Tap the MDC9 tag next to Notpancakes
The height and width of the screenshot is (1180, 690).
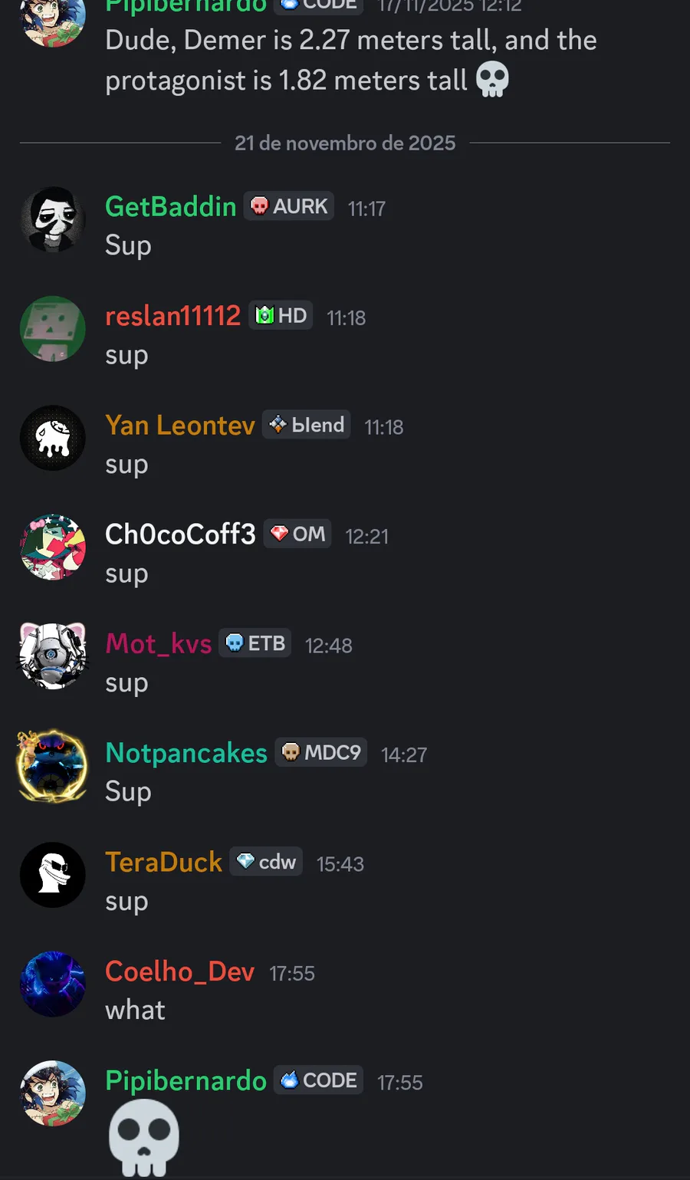click(321, 752)
